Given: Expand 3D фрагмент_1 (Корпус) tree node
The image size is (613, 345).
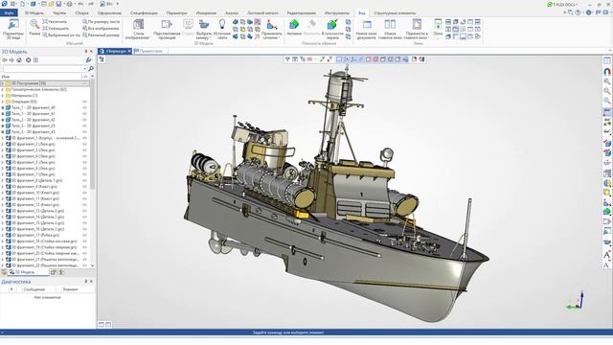Looking at the screenshot, I should tap(2, 138).
